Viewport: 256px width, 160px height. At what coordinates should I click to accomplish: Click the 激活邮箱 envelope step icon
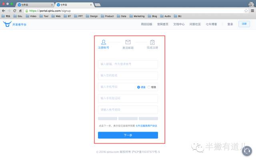128,42
